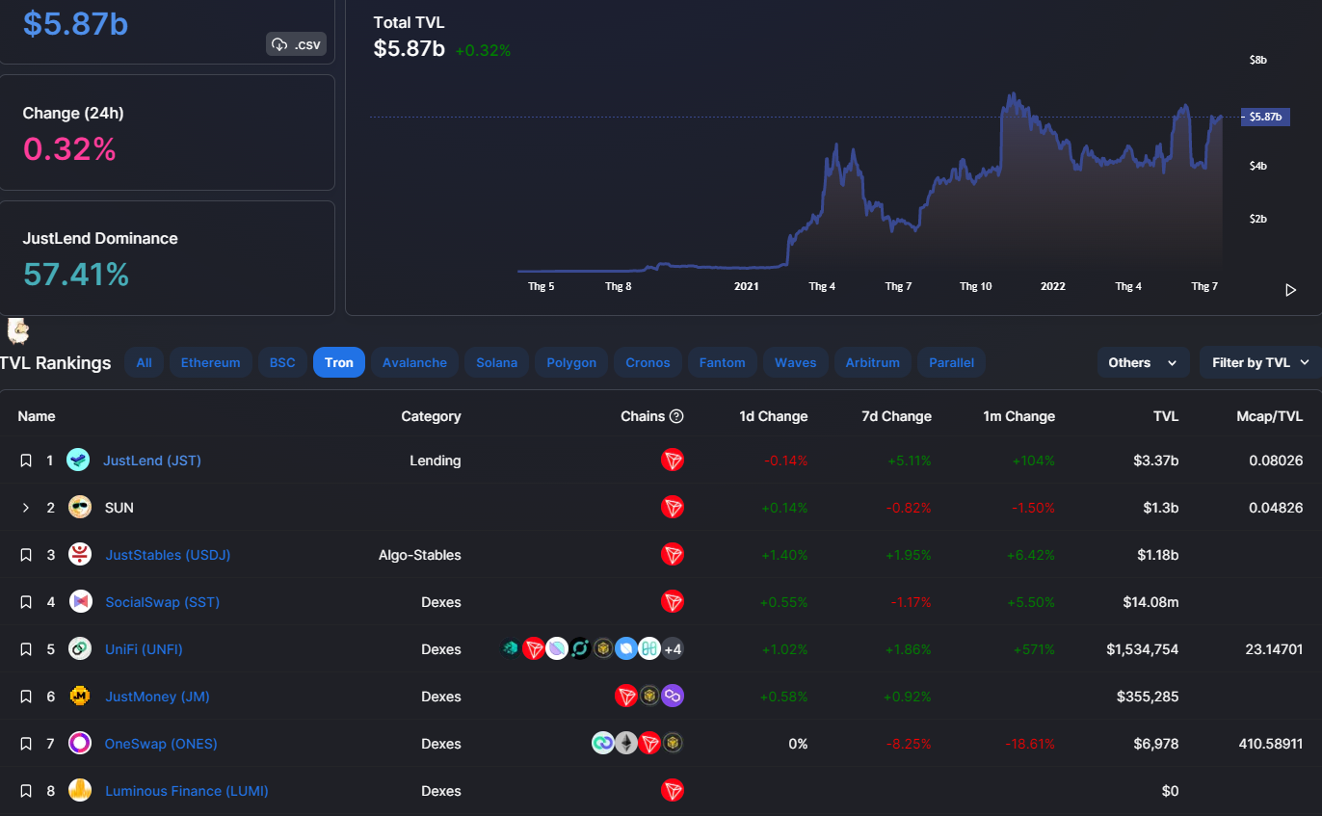Screen dimensions: 1322x816
Task: Select the Parallel chain filter
Action: pyautogui.click(x=951, y=362)
